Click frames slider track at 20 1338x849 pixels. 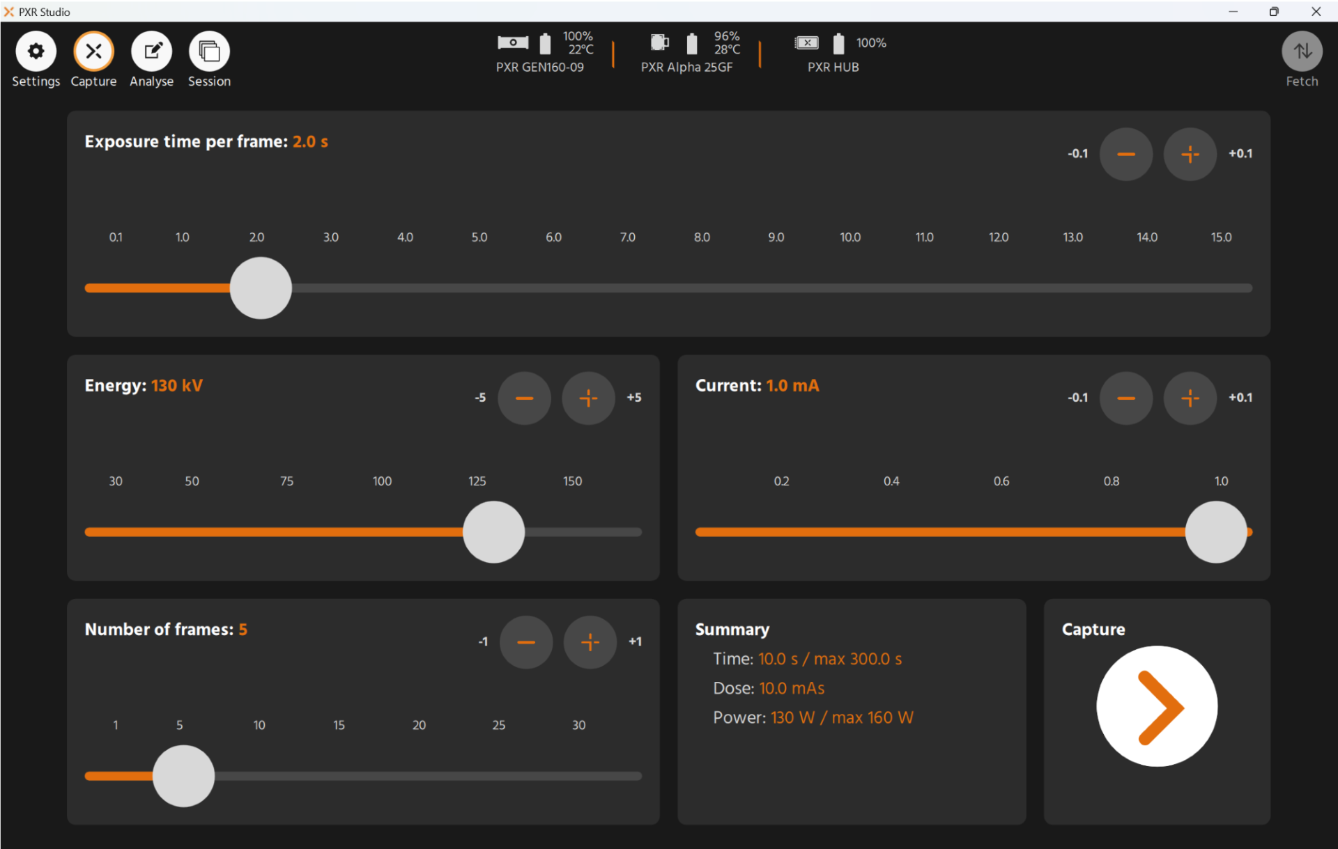(419, 776)
